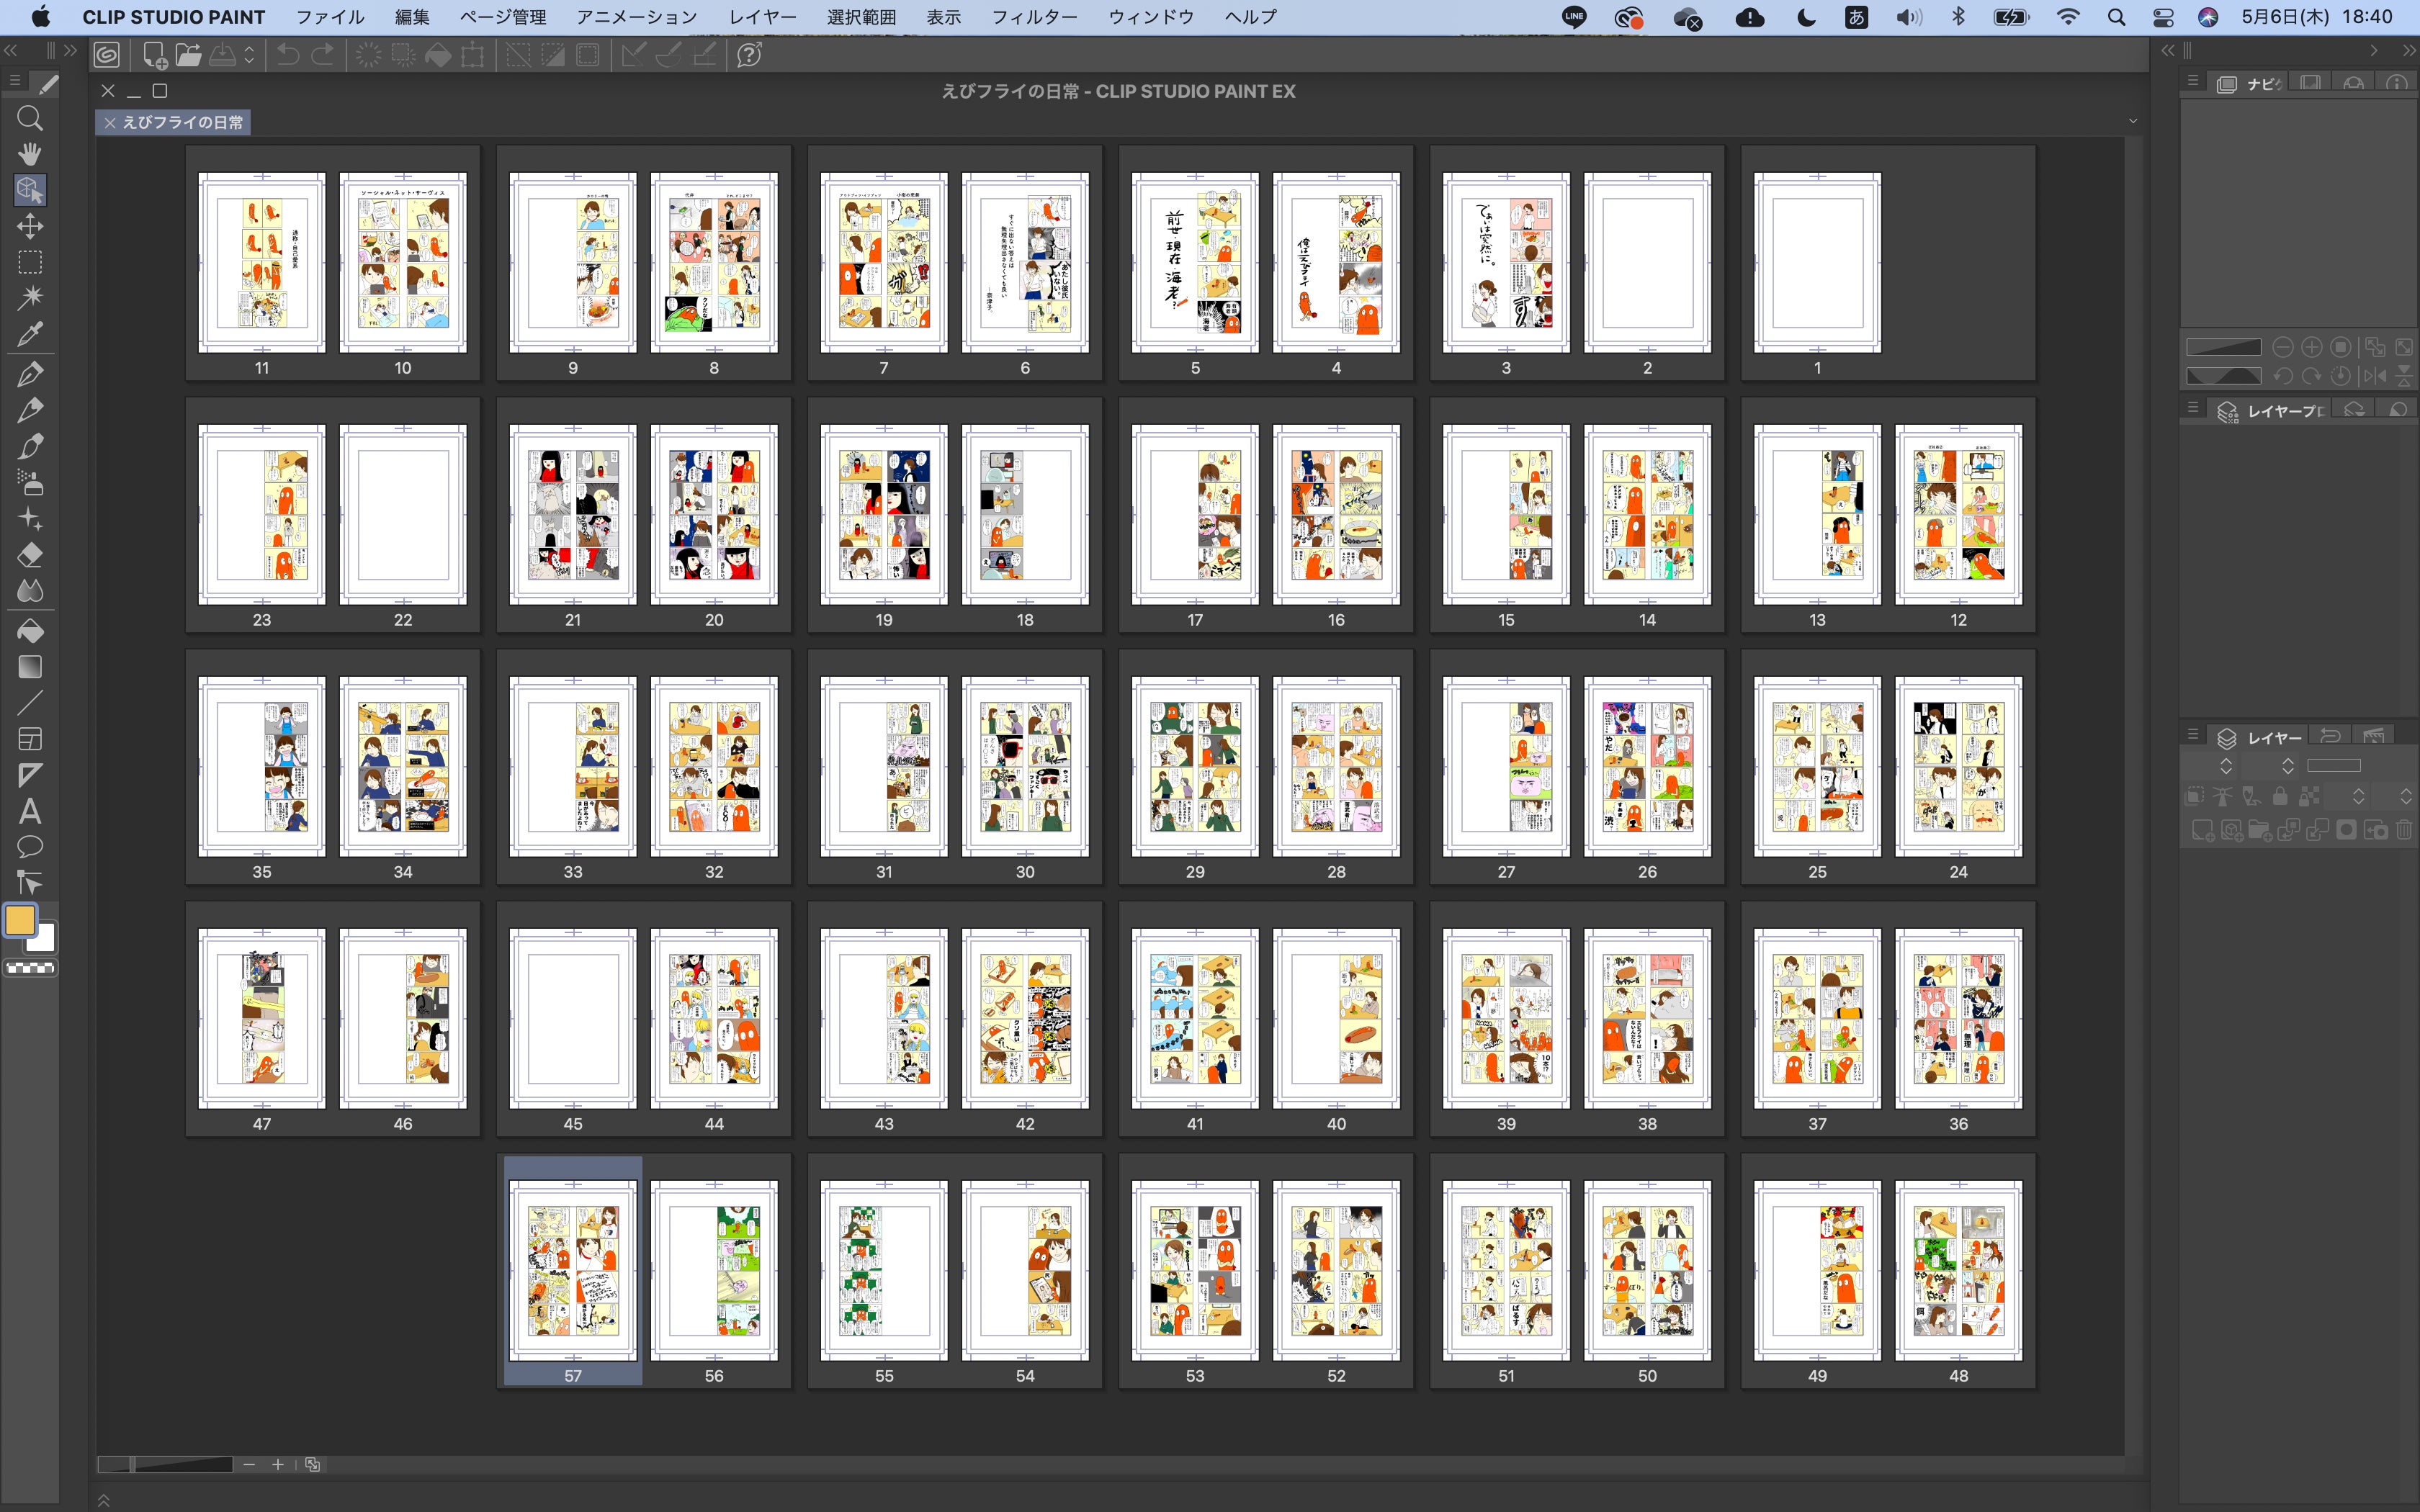Select the Fill bucket tool
The image size is (2420, 1512).
30,631
